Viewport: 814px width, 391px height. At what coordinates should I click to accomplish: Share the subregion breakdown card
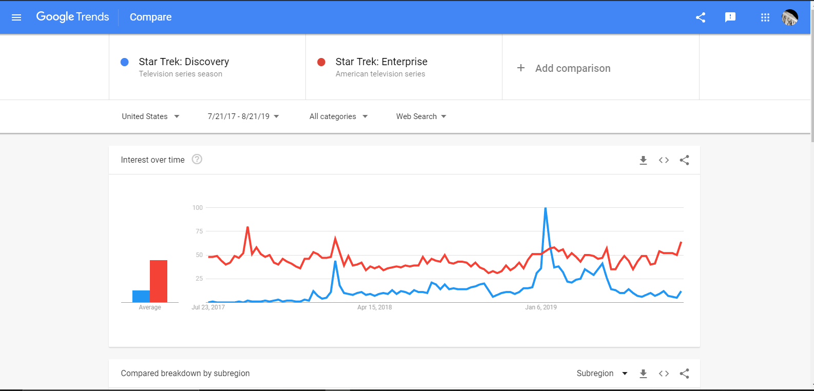tap(684, 374)
